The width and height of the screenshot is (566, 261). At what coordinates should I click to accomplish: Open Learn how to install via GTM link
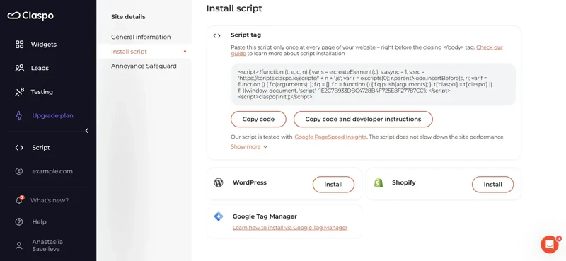[x=290, y=228]
